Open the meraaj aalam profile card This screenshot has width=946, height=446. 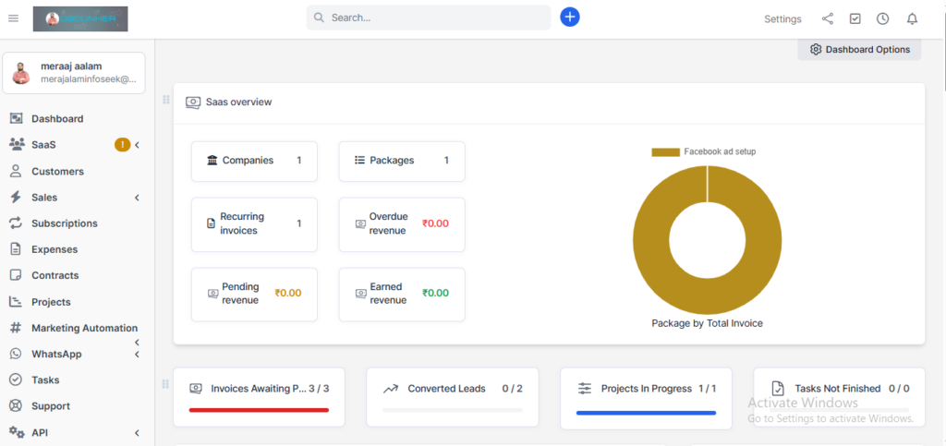coord(74,73)
